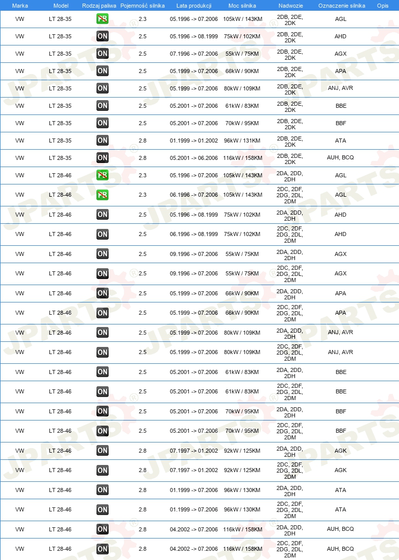Select the '05.2001 -> 06.2006' production years cell
Viewport: 399px width, 560px height.
(x=193, y=158)
